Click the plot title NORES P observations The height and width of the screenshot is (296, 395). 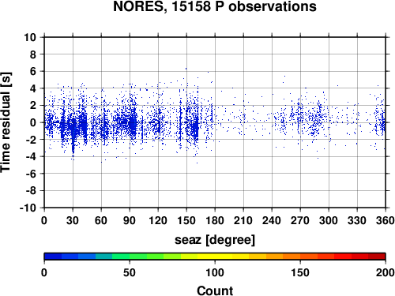215,6
